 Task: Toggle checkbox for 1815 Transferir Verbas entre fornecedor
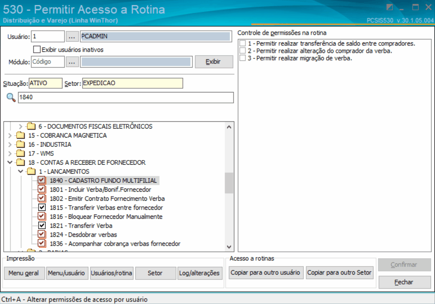point(42,207)
